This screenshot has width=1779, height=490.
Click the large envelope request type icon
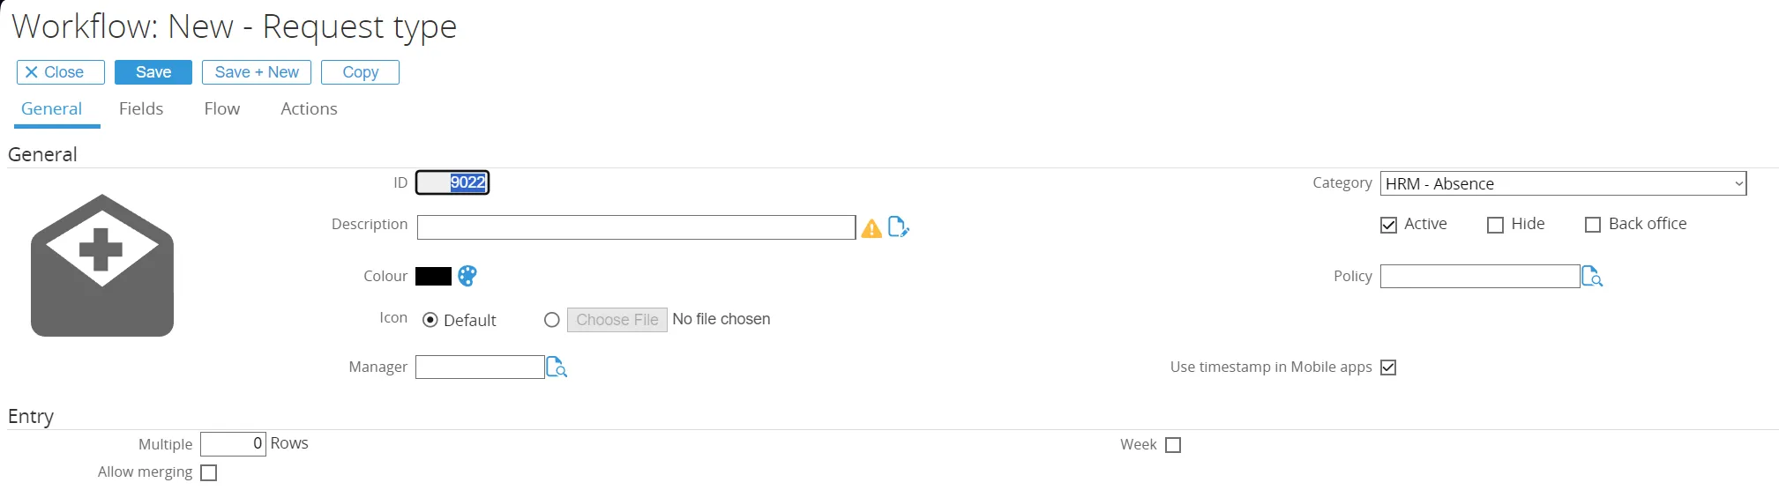coord(102,265)
